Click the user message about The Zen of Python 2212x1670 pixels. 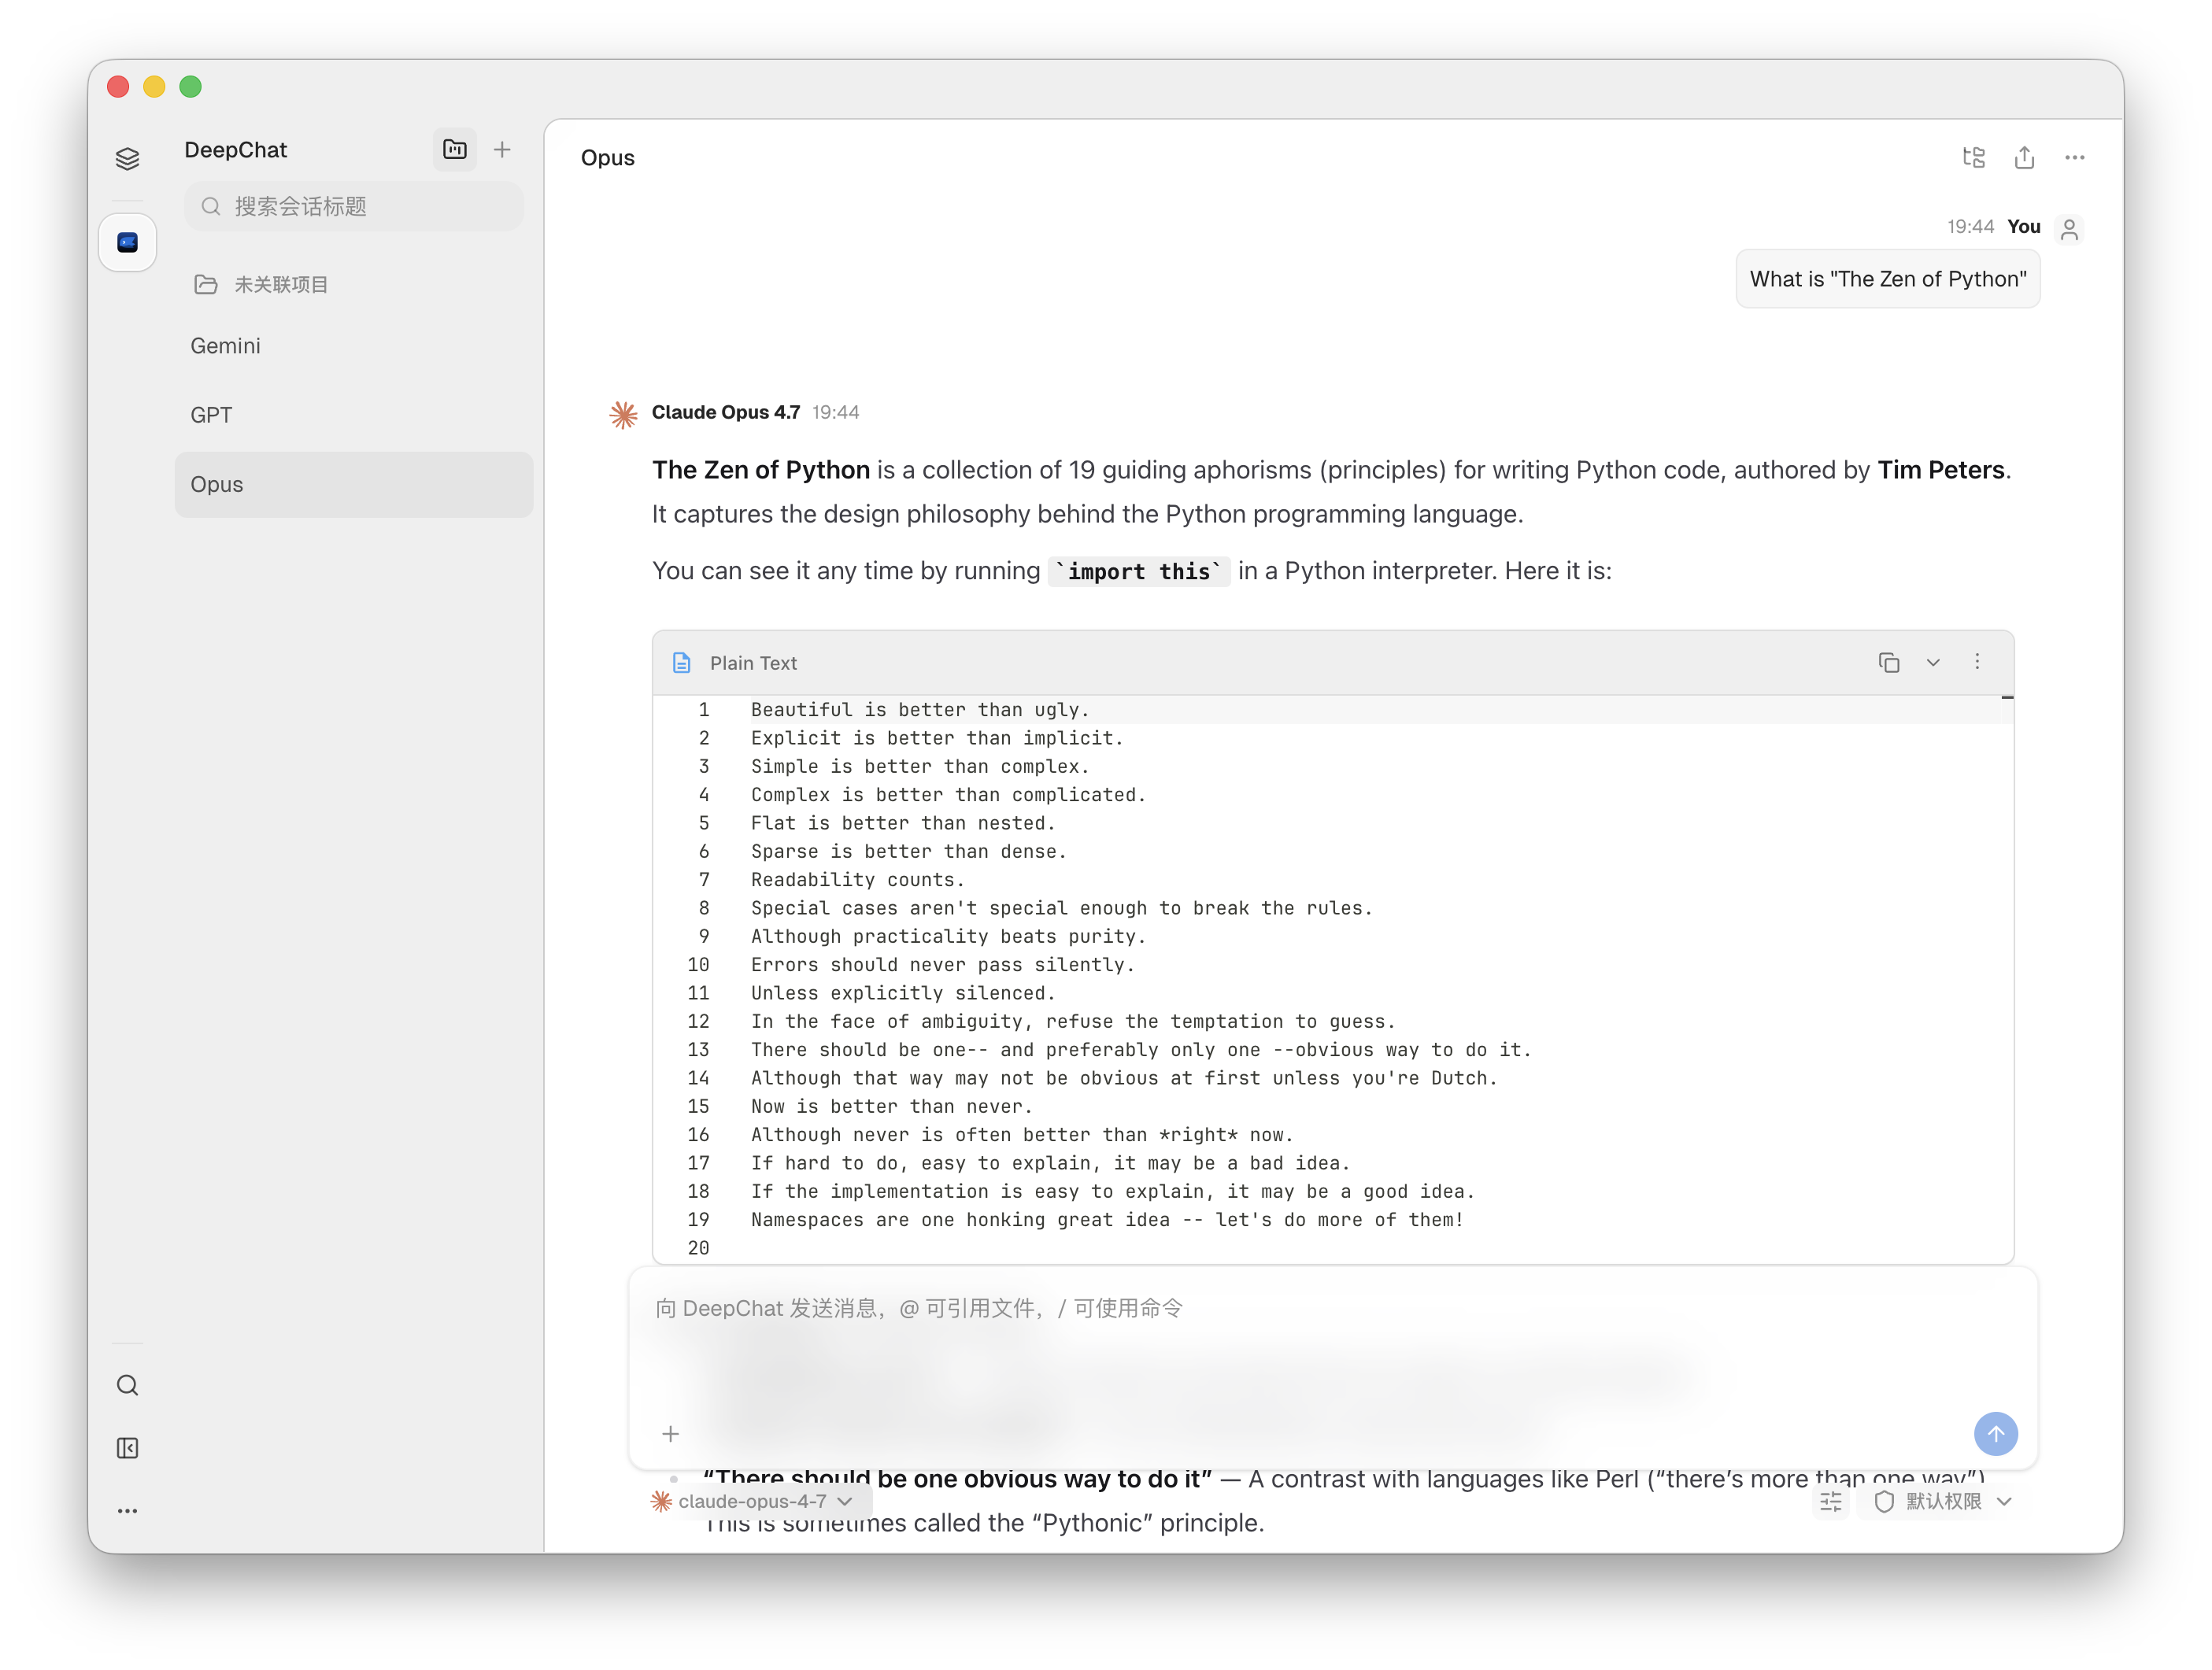pyautogui.click(x=1888, y=279)
